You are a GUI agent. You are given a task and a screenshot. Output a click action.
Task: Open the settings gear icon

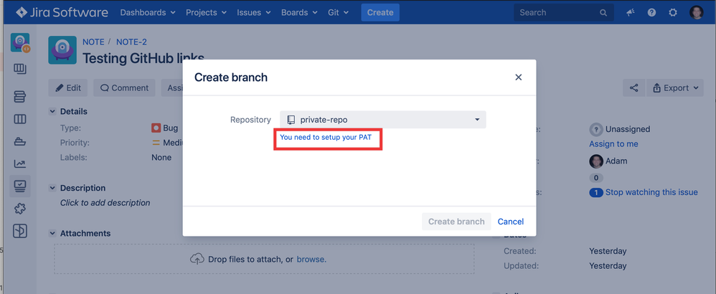[673, 13]
